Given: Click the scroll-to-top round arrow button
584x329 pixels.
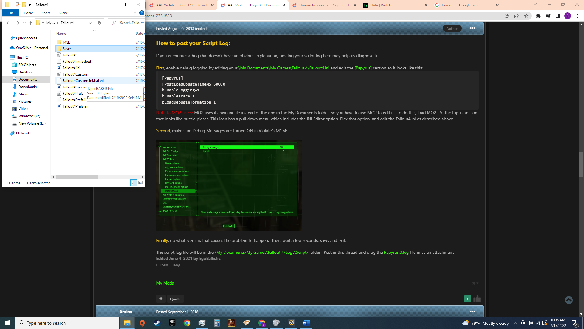Looking at the screenshot, I should [569, 300].
